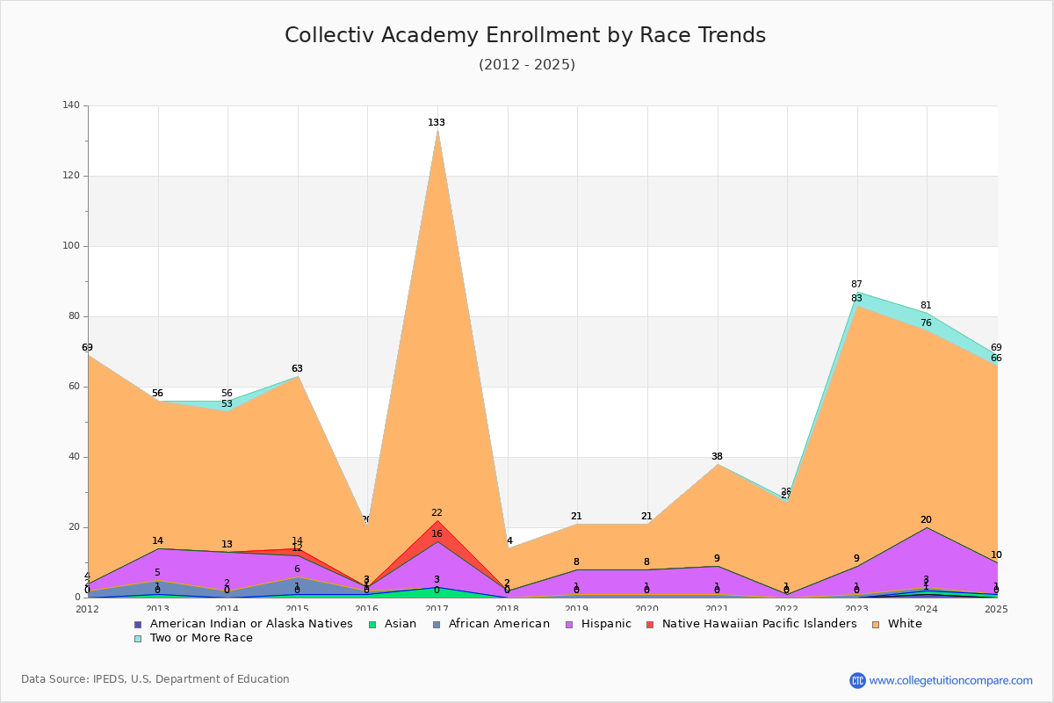Image resolution: width=1054 pixels, height=703 pixels.
Task: Toggle Native Hawaiian Pacific Islanders legend entry
Action: click(751, 624)
